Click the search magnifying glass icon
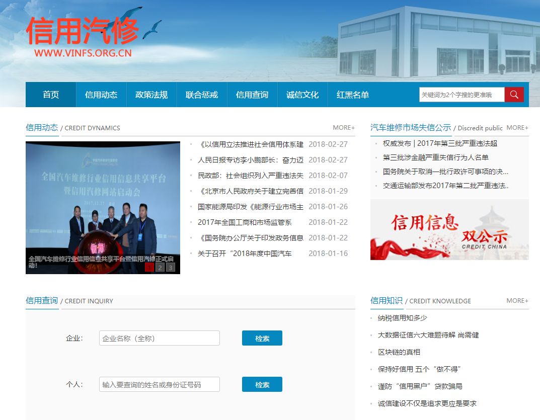The height and width of the screenshot is (420, 540). pos(514,94)
